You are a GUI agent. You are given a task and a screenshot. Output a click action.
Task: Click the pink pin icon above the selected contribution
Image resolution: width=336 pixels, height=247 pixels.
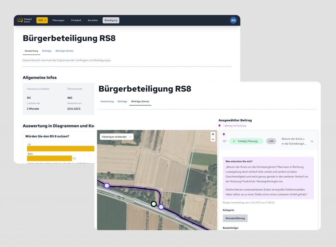click(x=224, y=134)
